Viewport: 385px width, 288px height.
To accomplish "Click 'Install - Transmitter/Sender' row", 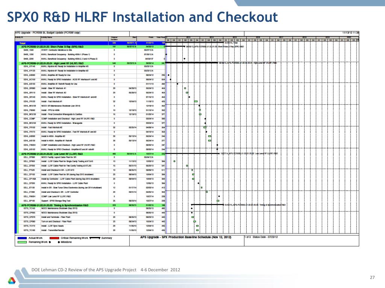I will tap(92, 231).
